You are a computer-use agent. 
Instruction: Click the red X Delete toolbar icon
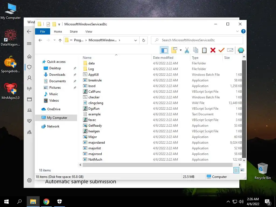(213, 50)
